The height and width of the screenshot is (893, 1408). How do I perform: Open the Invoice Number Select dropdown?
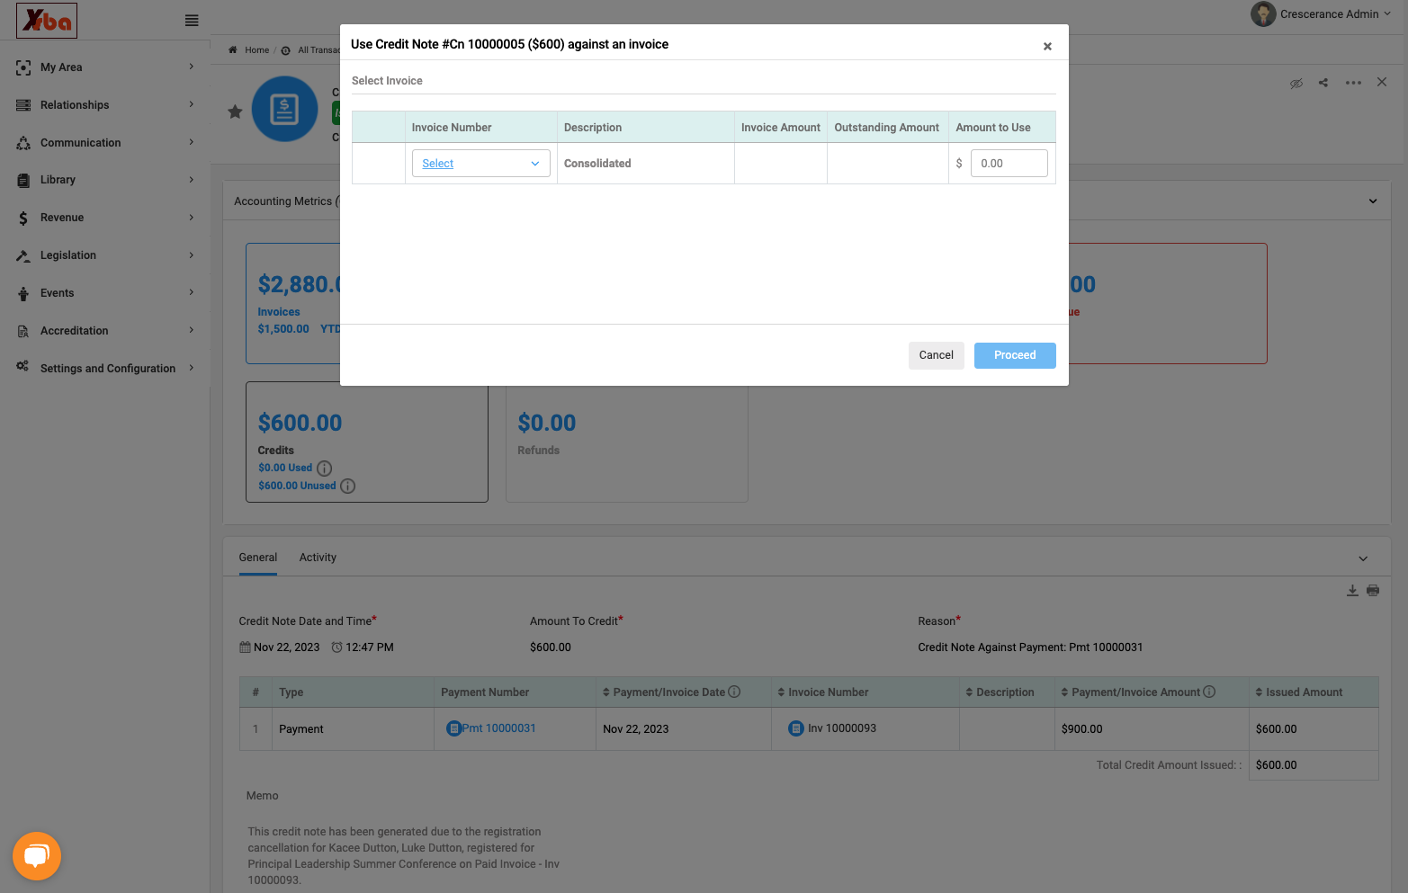pyautogui.click(x=481, y=164)
